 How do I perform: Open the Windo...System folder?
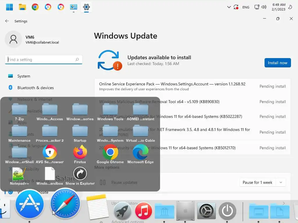pos(110,133)
